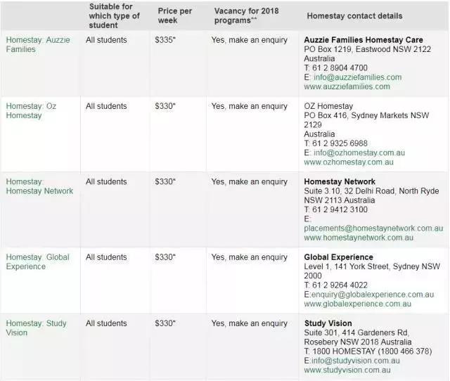Click the Study Vision vacancy enquiry text
450x381 pixels.
pos(250,323)
